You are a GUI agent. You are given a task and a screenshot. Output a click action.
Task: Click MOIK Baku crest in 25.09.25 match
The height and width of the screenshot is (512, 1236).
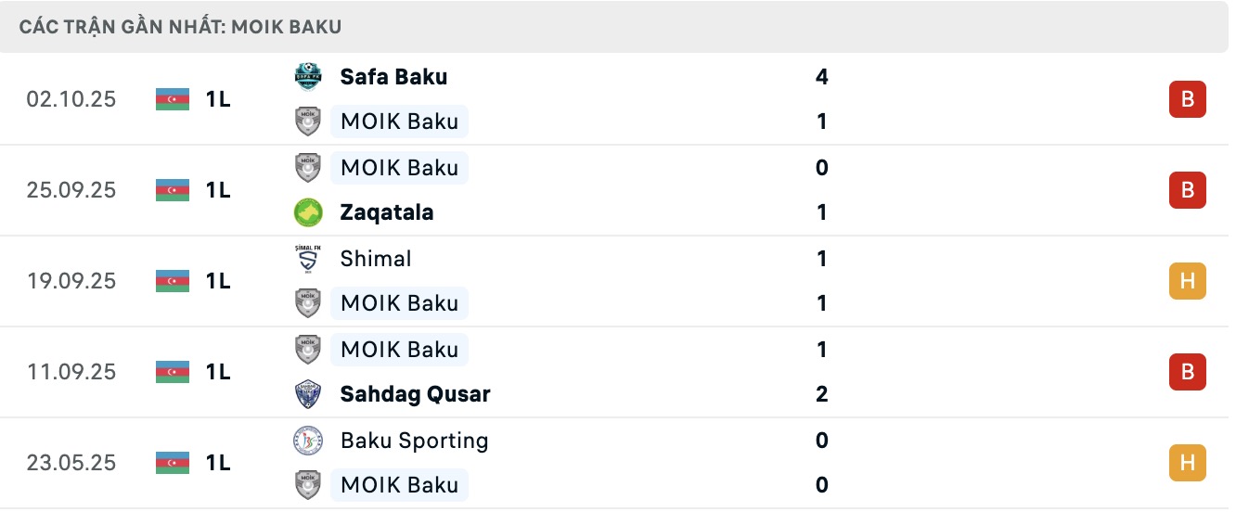pos(307,168)
